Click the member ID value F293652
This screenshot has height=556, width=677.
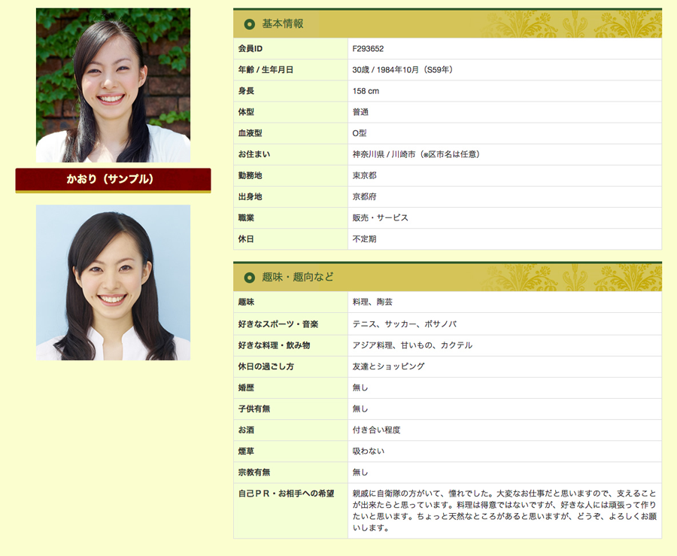368,49
